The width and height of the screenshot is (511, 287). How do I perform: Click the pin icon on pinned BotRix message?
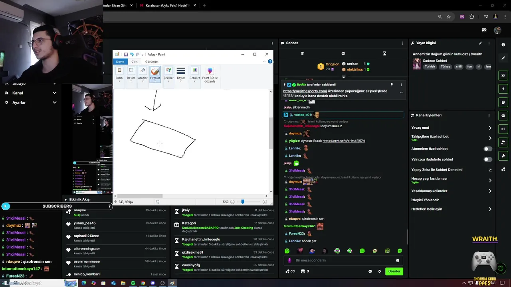click(392, 85)
